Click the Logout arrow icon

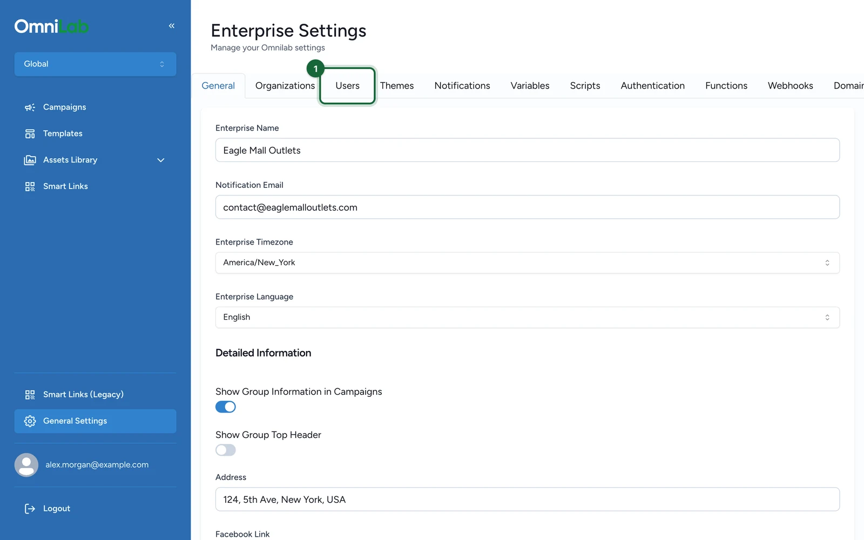(30, 509)
